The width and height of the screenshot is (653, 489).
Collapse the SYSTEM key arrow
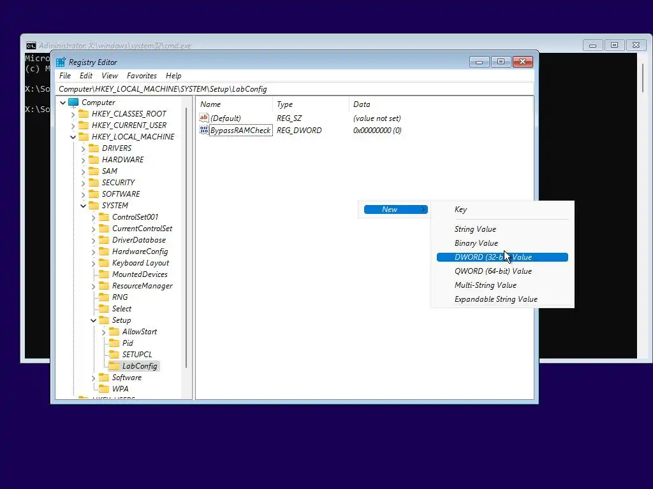pyautogui.click(x=84, y=206)
